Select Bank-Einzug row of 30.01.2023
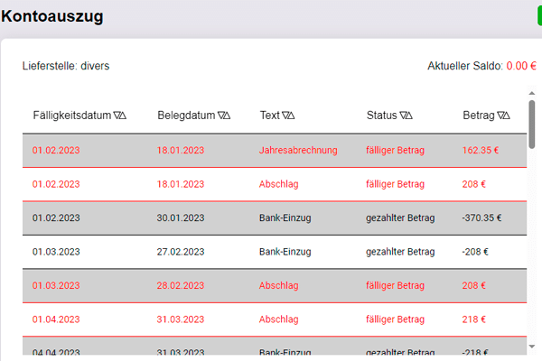The width and height of the screenshot is (542, 361). 275,218
